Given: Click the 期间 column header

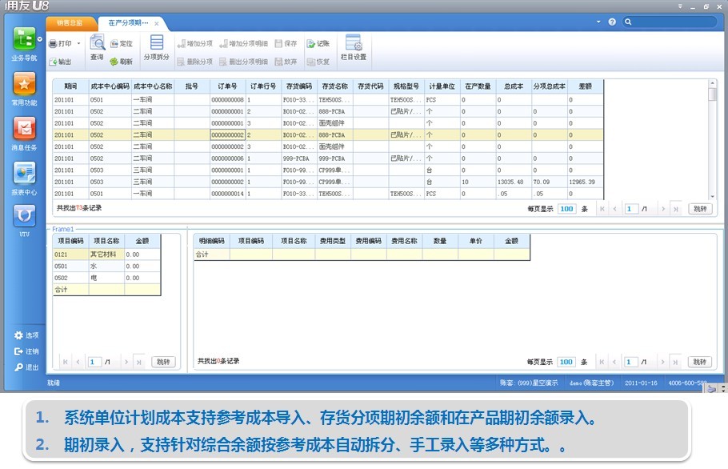Looking at the screenshot, I should coord(70,86).
